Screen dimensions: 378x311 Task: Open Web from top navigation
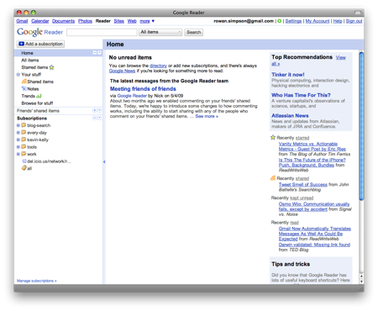coord(132,21)
